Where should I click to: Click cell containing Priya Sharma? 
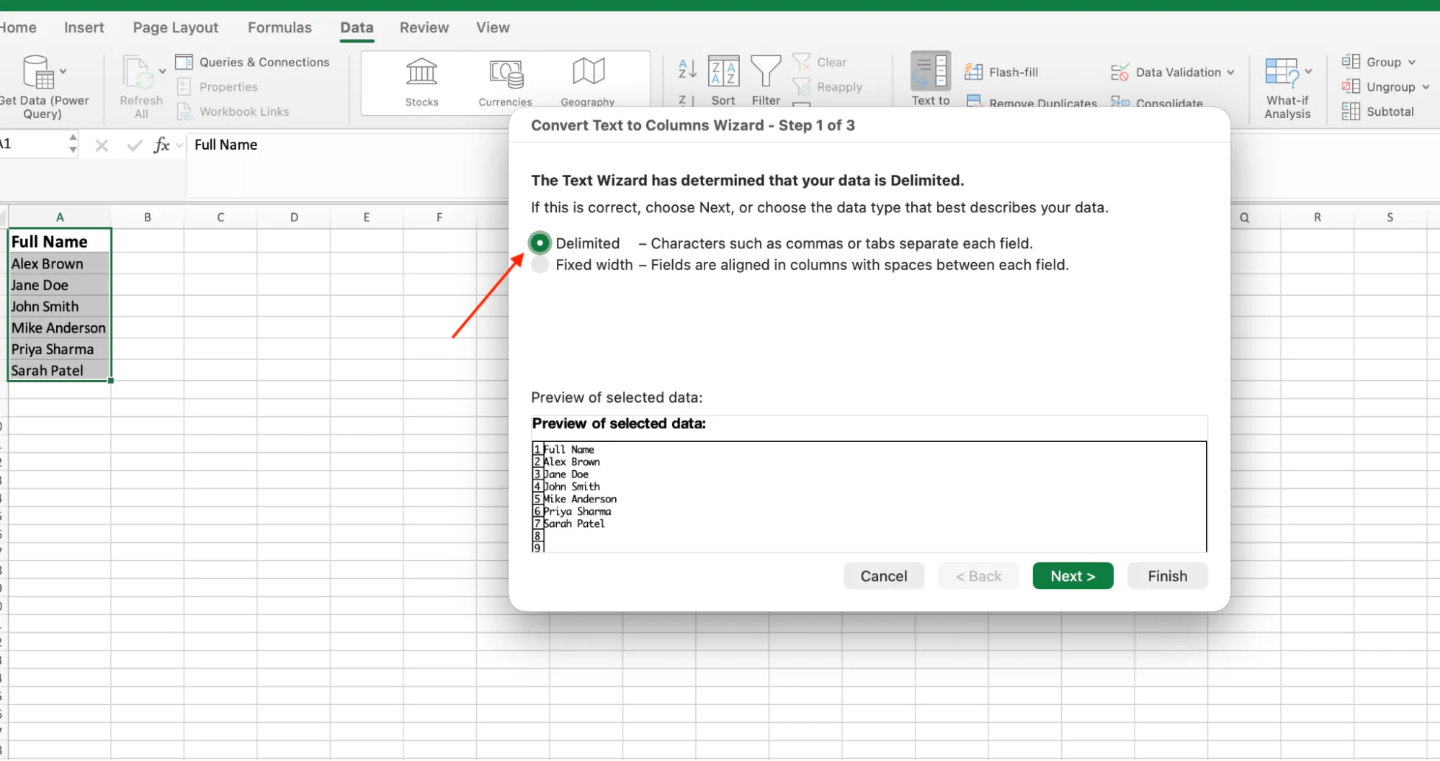tap(60, 349)
